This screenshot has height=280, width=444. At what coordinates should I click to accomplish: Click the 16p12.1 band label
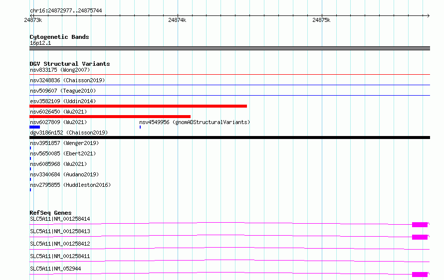(40, 43)
